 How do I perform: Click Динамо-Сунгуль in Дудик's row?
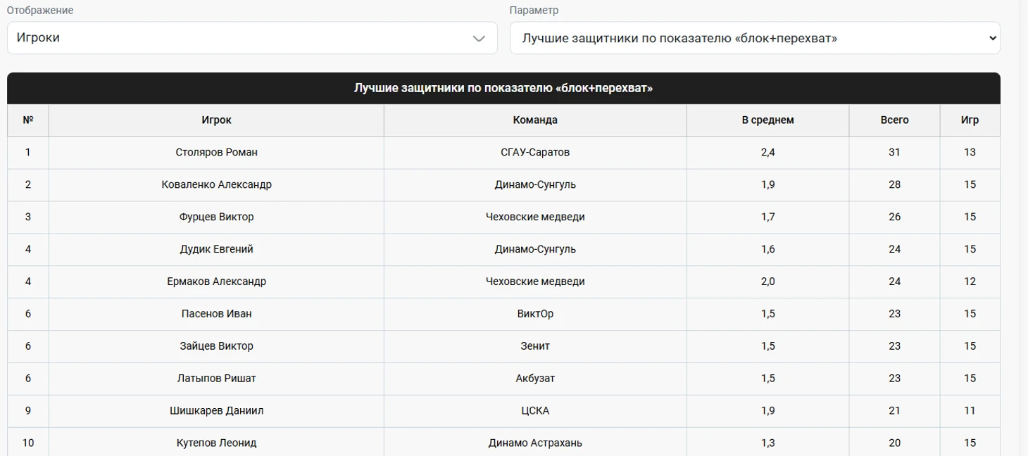(x=535, y=249)
